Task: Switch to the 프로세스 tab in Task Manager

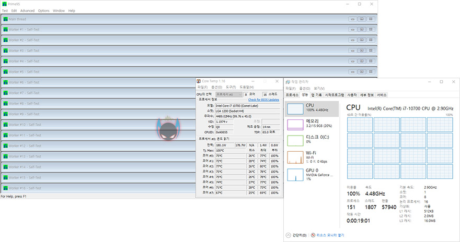Action: 292,95
